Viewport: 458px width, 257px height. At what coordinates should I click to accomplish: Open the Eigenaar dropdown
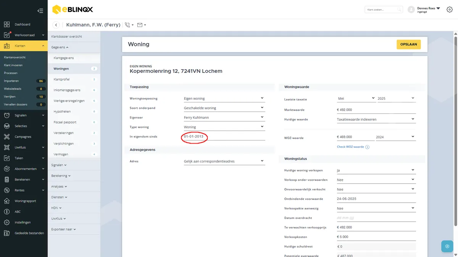click(224, 117)
